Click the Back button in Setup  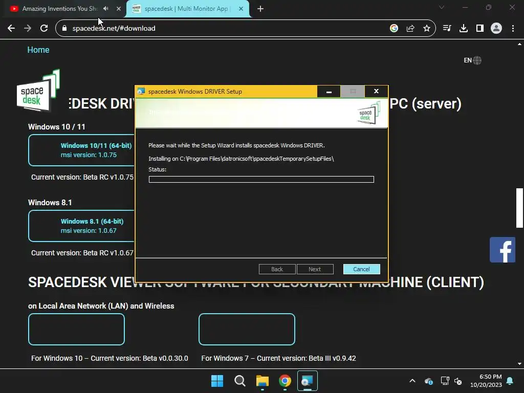(277, 269)
